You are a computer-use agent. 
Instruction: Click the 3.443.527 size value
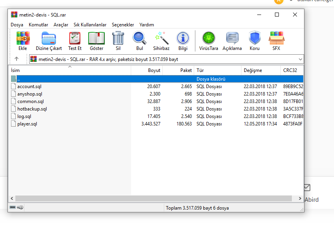pyautogui.click(x=151, y=123)
